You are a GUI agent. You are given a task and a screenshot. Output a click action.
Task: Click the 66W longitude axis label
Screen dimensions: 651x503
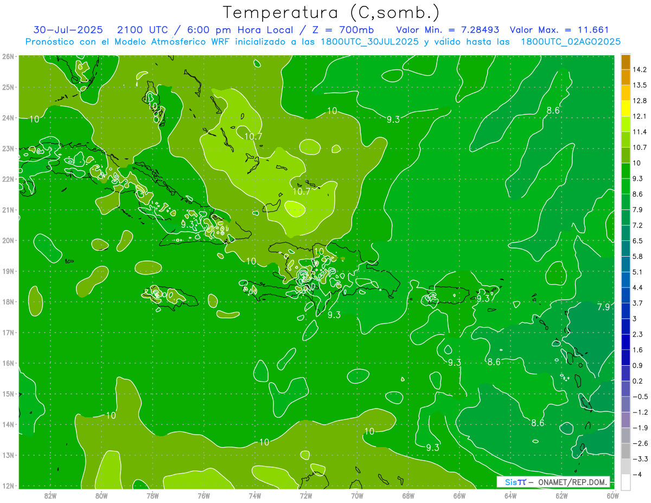[459, 495]
